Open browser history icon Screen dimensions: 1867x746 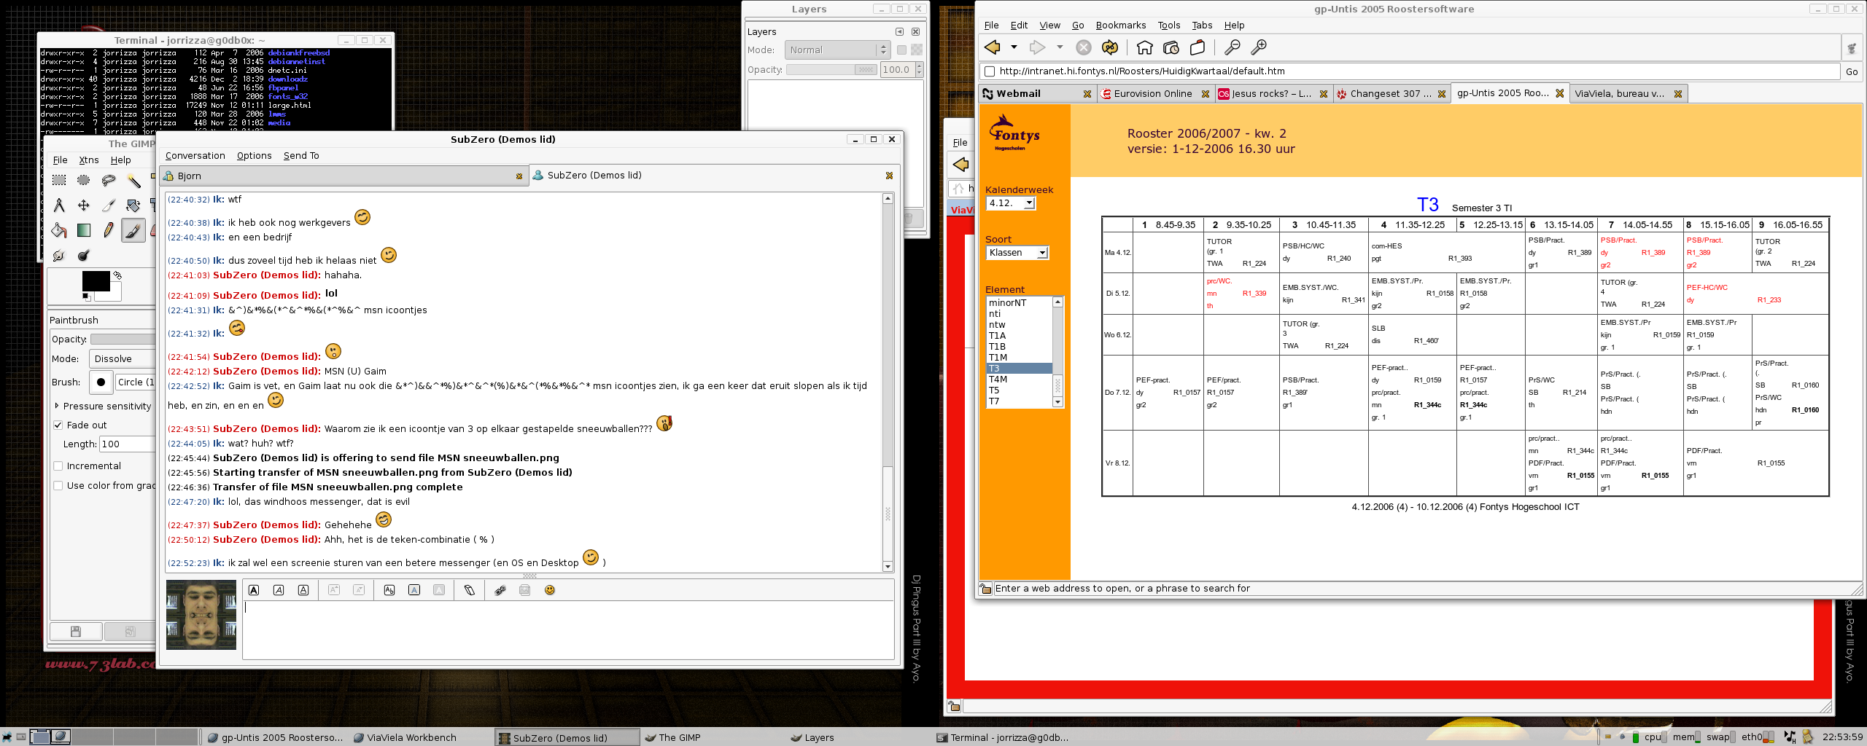(x=1171, y=47)
